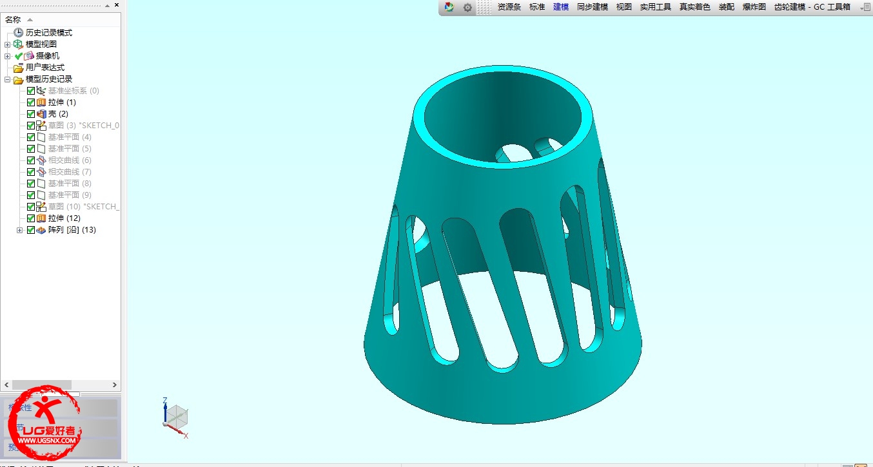Uncheck the 基准坐标系 (0) checkbox
The image size is (873, 467).
[x=31, y=91]
